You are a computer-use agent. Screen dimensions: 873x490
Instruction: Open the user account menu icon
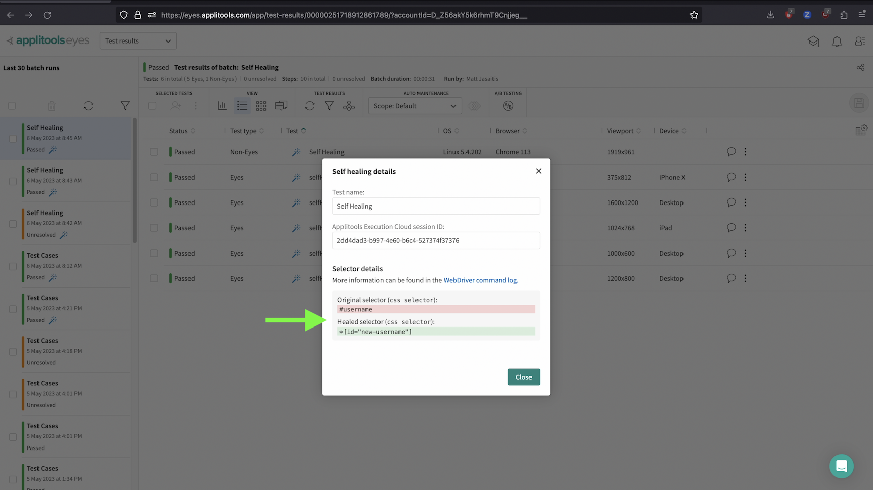pos(860,42)
